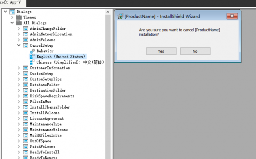Click the English (United States) language icon
The height and width of the screenshot is (159, 256).
(32, 57)
